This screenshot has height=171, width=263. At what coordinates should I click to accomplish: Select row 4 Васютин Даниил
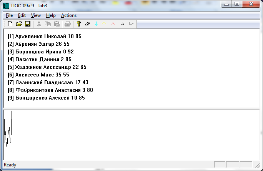[40, 59]
